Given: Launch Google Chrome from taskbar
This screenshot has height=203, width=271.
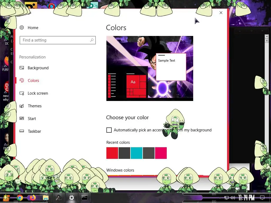Looking at the screenshot, I should (x=20, y=198).
